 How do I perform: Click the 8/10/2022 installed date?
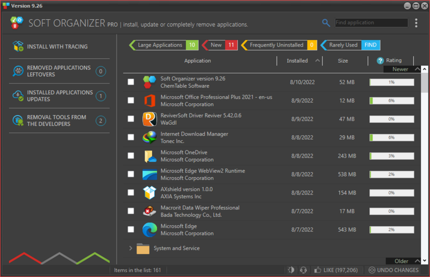coord(302,82)
